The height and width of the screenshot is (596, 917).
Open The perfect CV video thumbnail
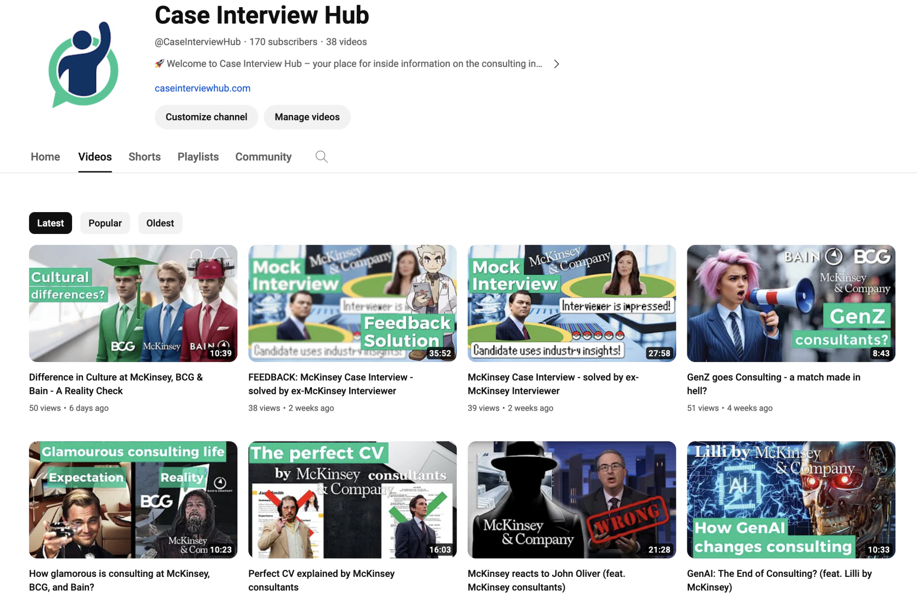[352, 500]
